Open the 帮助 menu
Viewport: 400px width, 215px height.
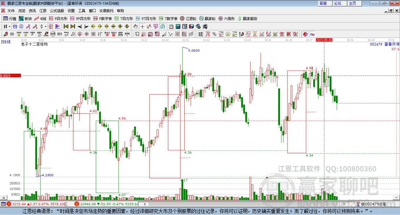[x=120, y=11]
